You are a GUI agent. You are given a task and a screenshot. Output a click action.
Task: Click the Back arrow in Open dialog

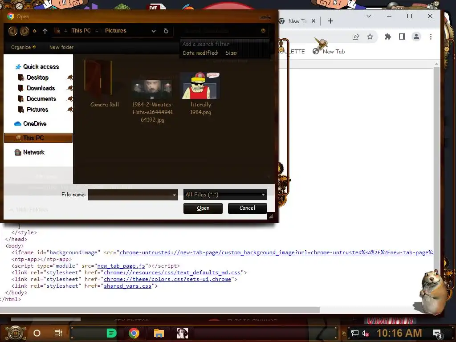[x=12, y=31]
